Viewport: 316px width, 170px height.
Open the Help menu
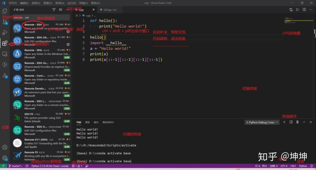pos(95,3)
